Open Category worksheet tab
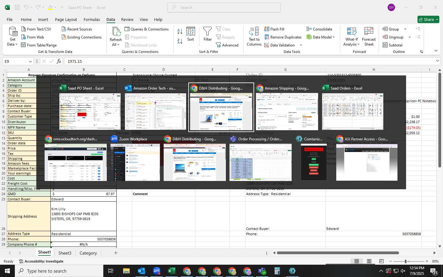The width and height of the screenshot is (443, 277). [88, 253]
